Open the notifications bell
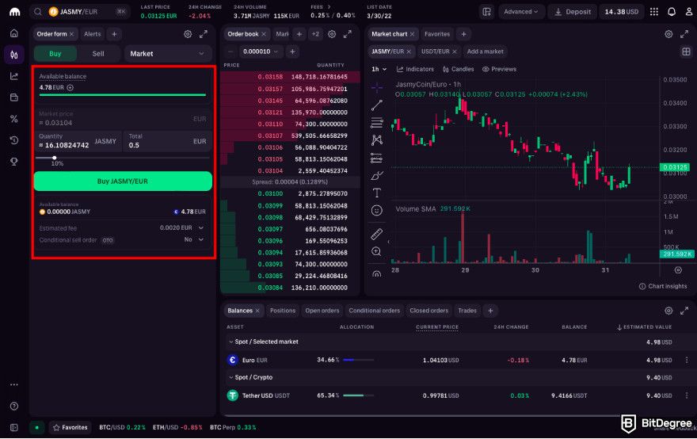This screenshot has height=439, width=697. pos(672,12)
